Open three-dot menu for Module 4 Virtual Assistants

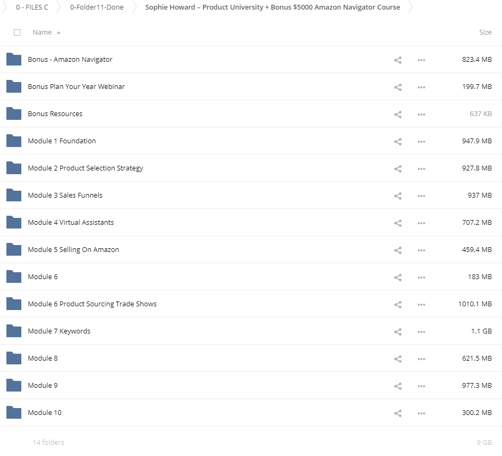[421, 223]
